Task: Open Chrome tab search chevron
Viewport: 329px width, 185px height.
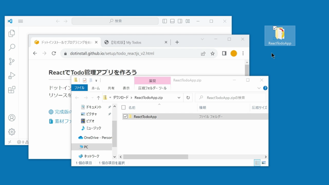Action: [x=202, y=39]
